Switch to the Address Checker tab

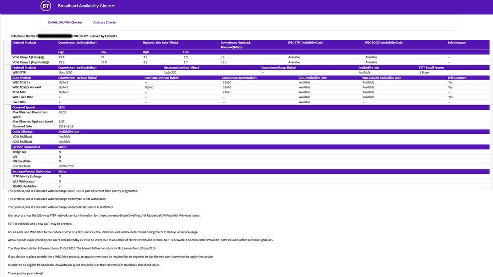pos(105,22)
